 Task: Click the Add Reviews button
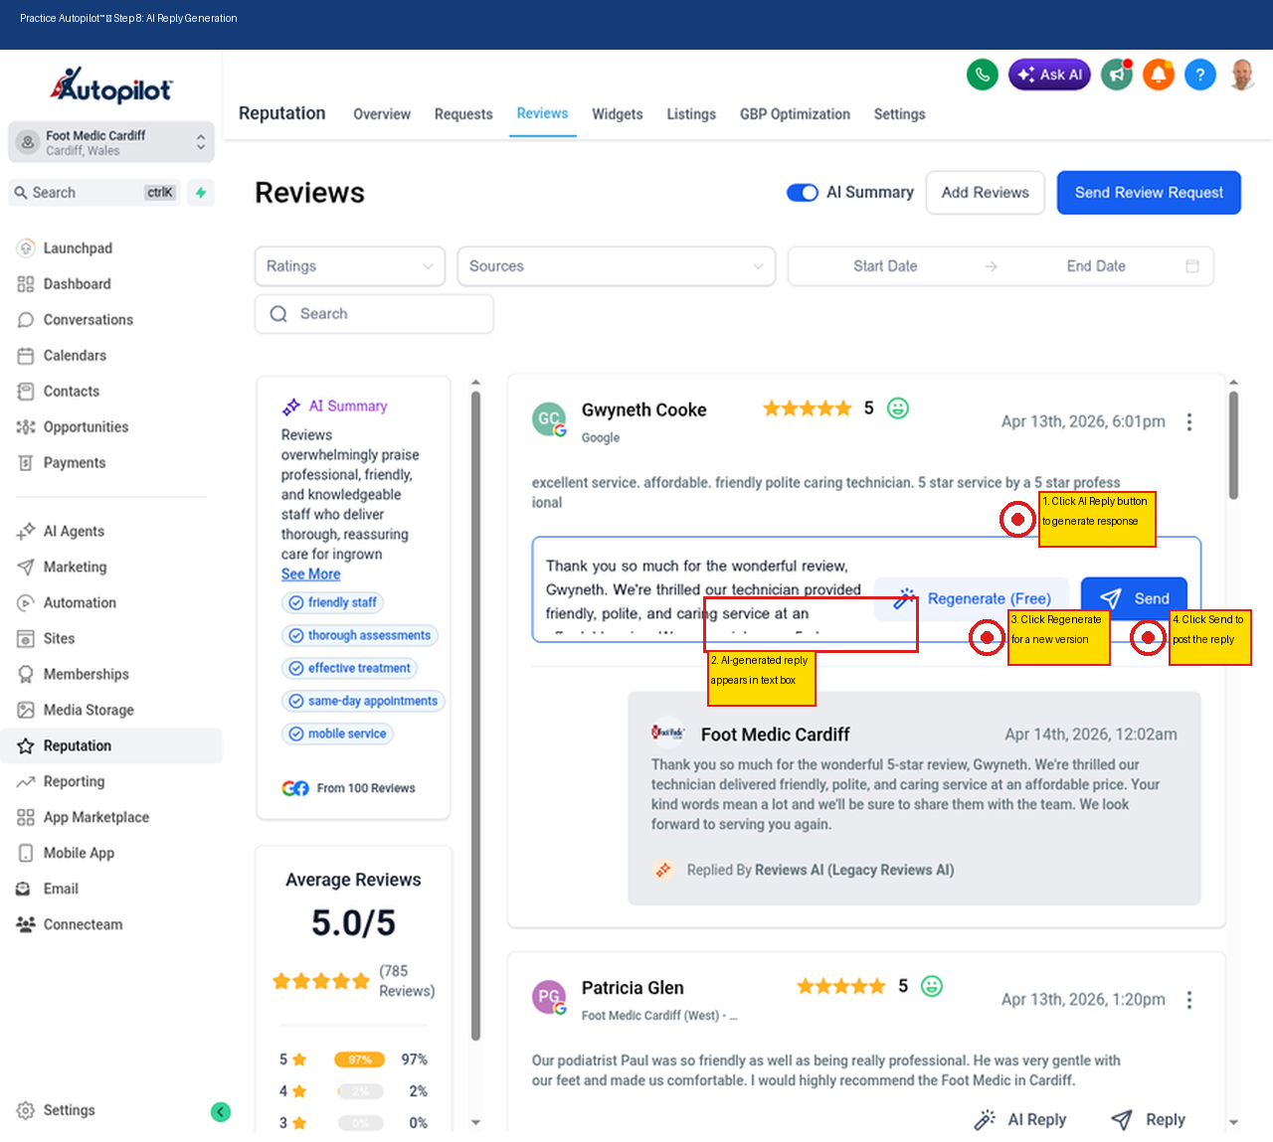(986, 193)
